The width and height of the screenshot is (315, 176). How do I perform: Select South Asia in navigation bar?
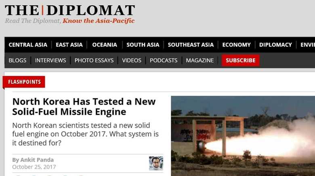(143, 44)
